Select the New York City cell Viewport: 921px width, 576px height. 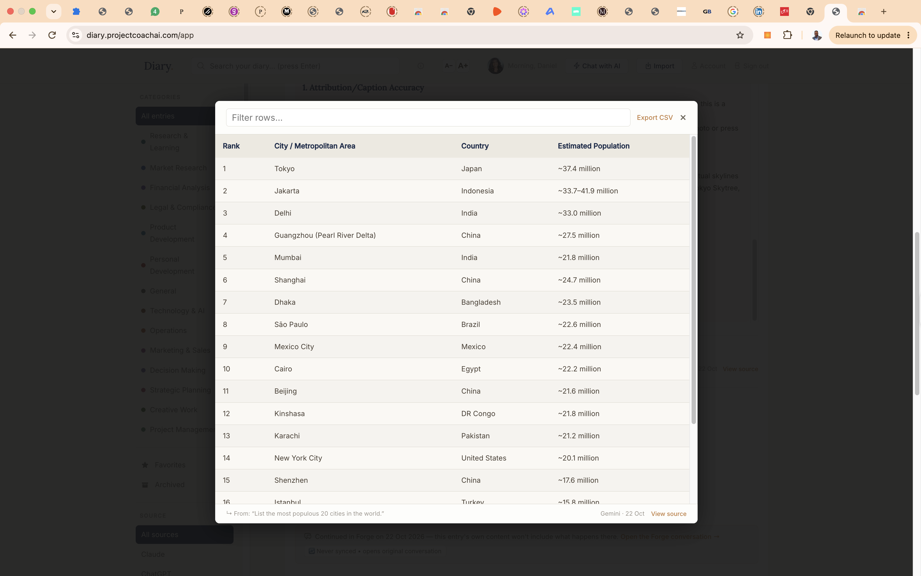tap(298, 458)
